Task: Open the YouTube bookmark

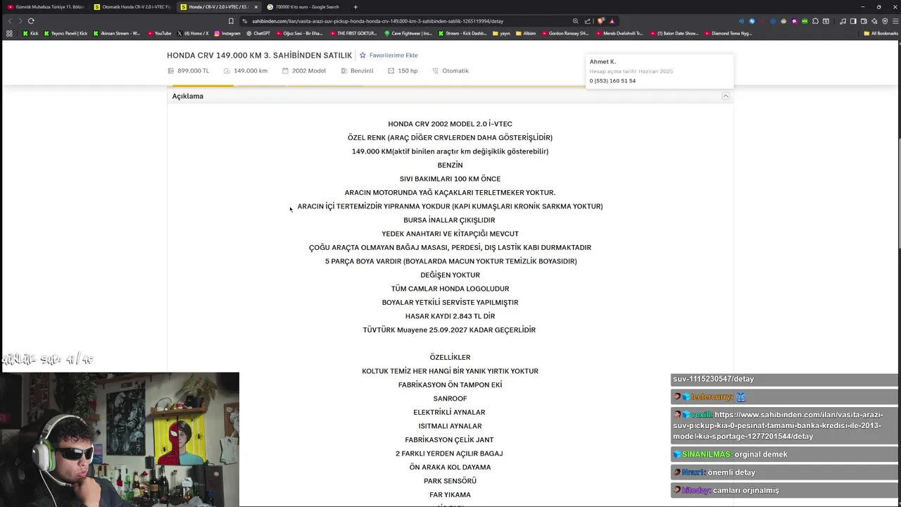Action: [x=159, y=33]
